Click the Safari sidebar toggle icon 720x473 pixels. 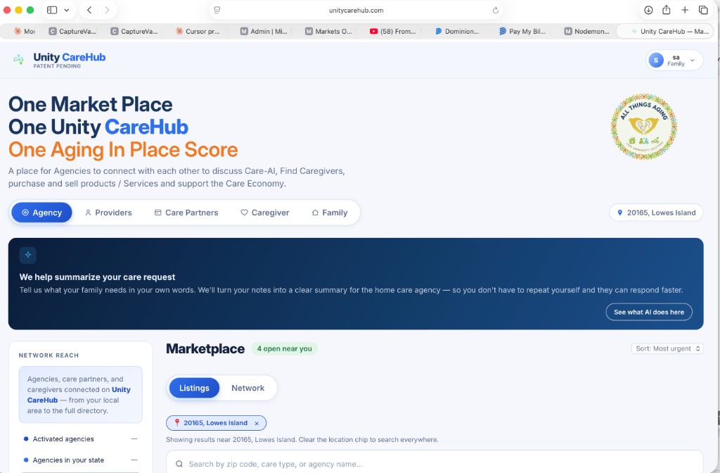52,10
